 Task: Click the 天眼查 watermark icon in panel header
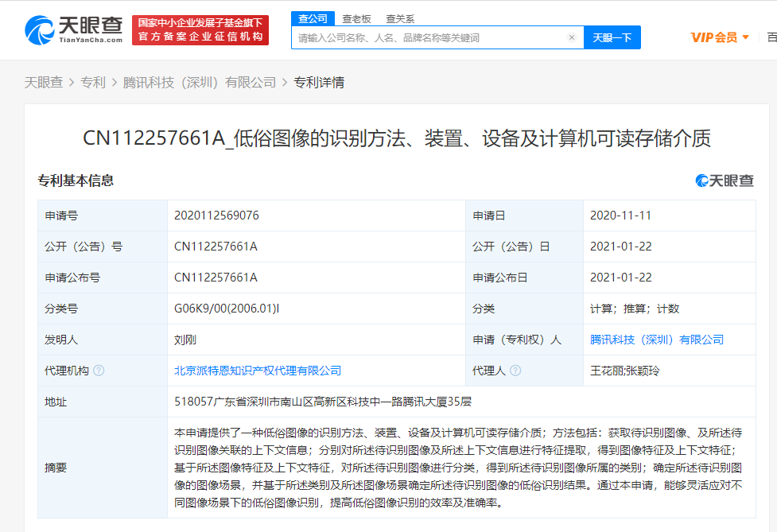coord(702,181)
